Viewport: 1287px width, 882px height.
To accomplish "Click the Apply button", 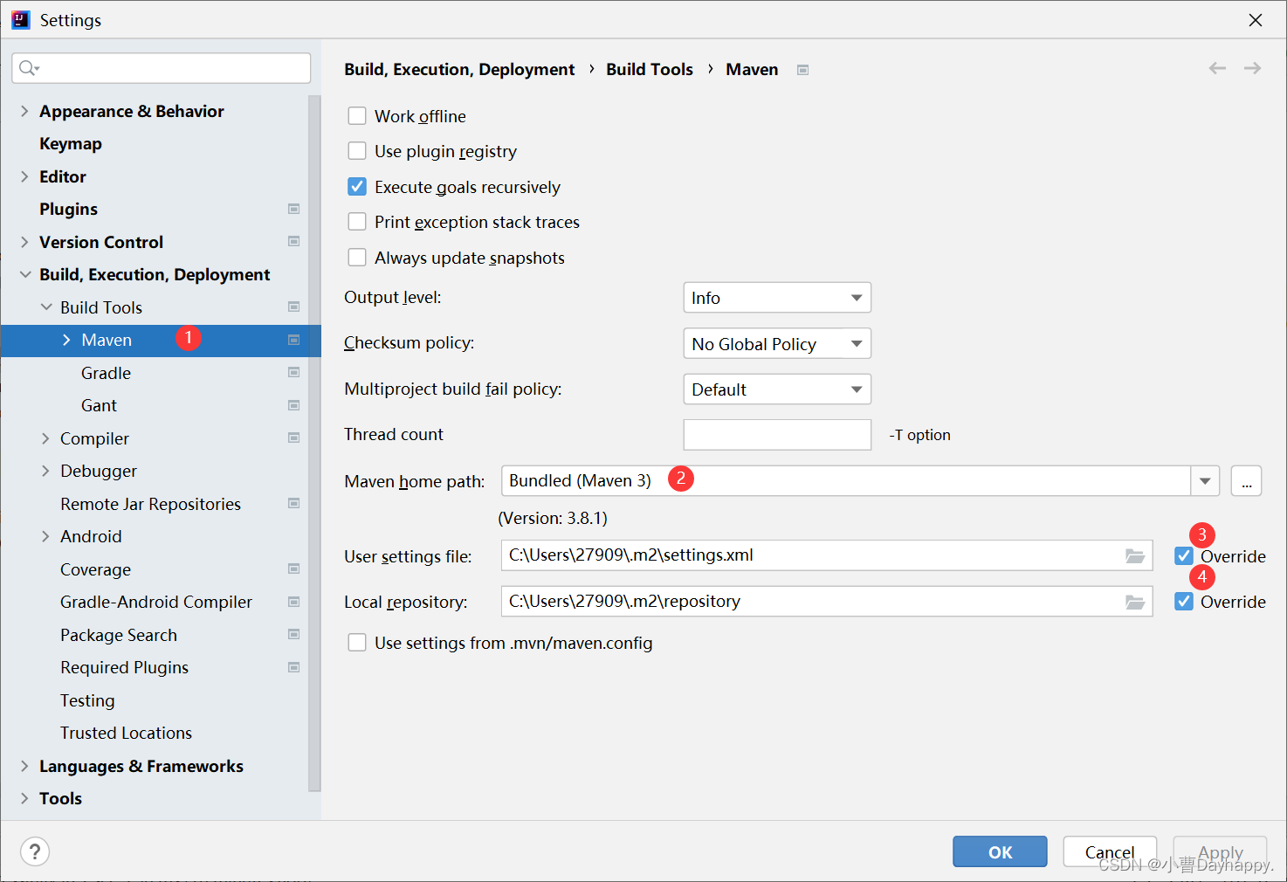I will (x=1220, y=851).
